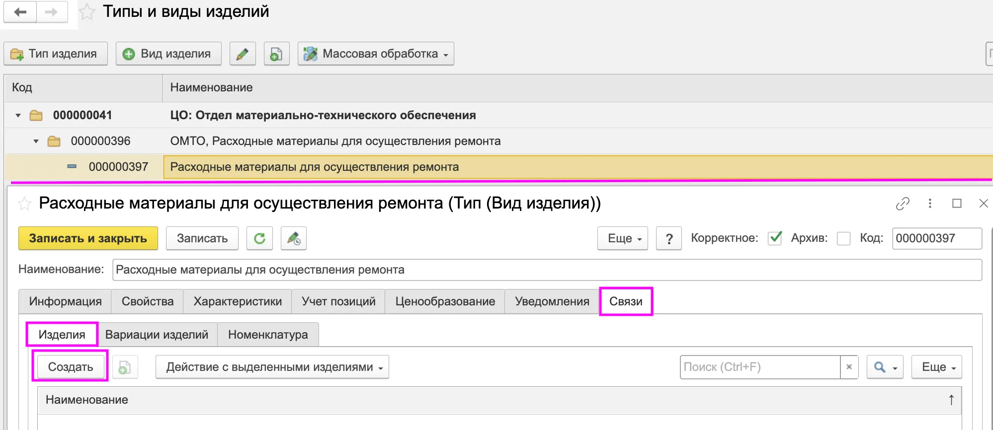Open the Ценообразование tab
This screenshot has width=993, height=430.
pyautogui.click(x=445, y=301)
